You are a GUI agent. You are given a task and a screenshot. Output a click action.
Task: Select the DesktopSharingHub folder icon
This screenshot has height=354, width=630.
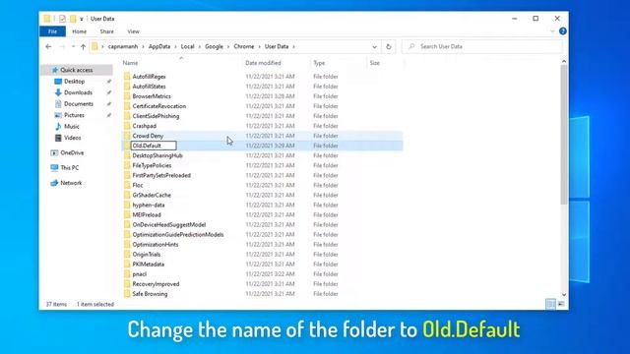click(127, 155)
